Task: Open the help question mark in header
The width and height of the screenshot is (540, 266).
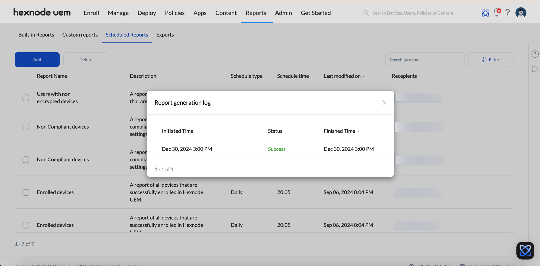Action: tap(507, 12)
